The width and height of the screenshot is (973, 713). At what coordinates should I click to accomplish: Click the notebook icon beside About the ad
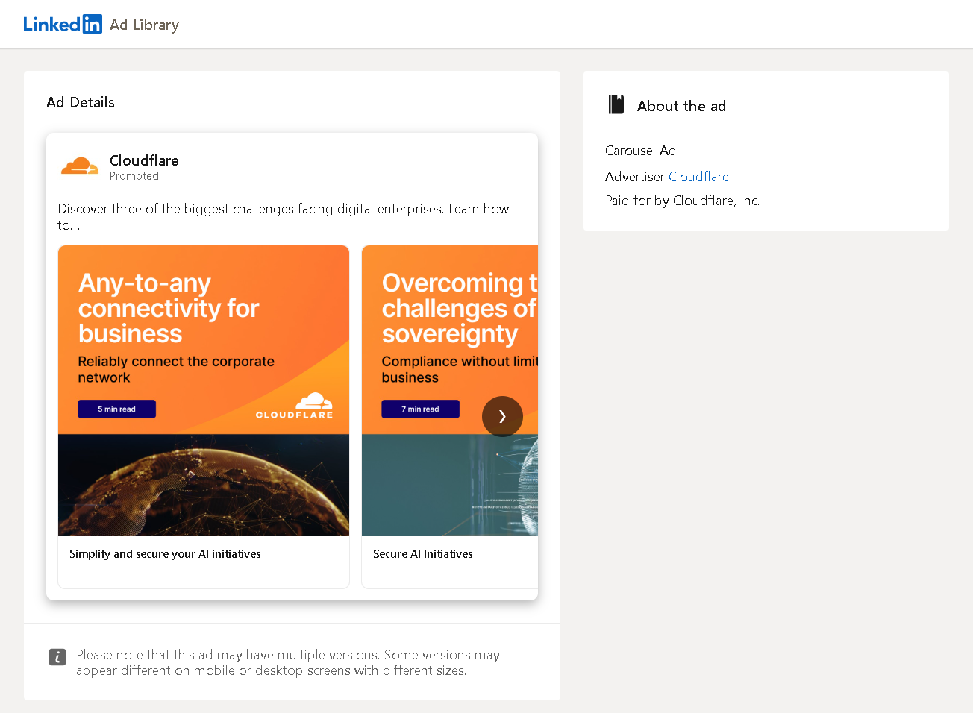616,104
